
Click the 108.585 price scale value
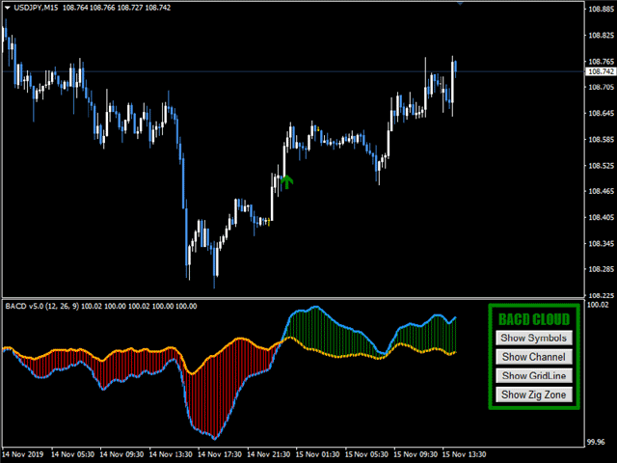point(601,139)
